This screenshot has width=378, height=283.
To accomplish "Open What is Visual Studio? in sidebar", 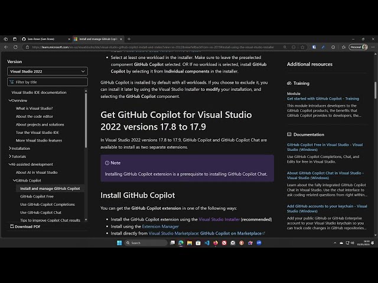I will (x=34, y=108).
